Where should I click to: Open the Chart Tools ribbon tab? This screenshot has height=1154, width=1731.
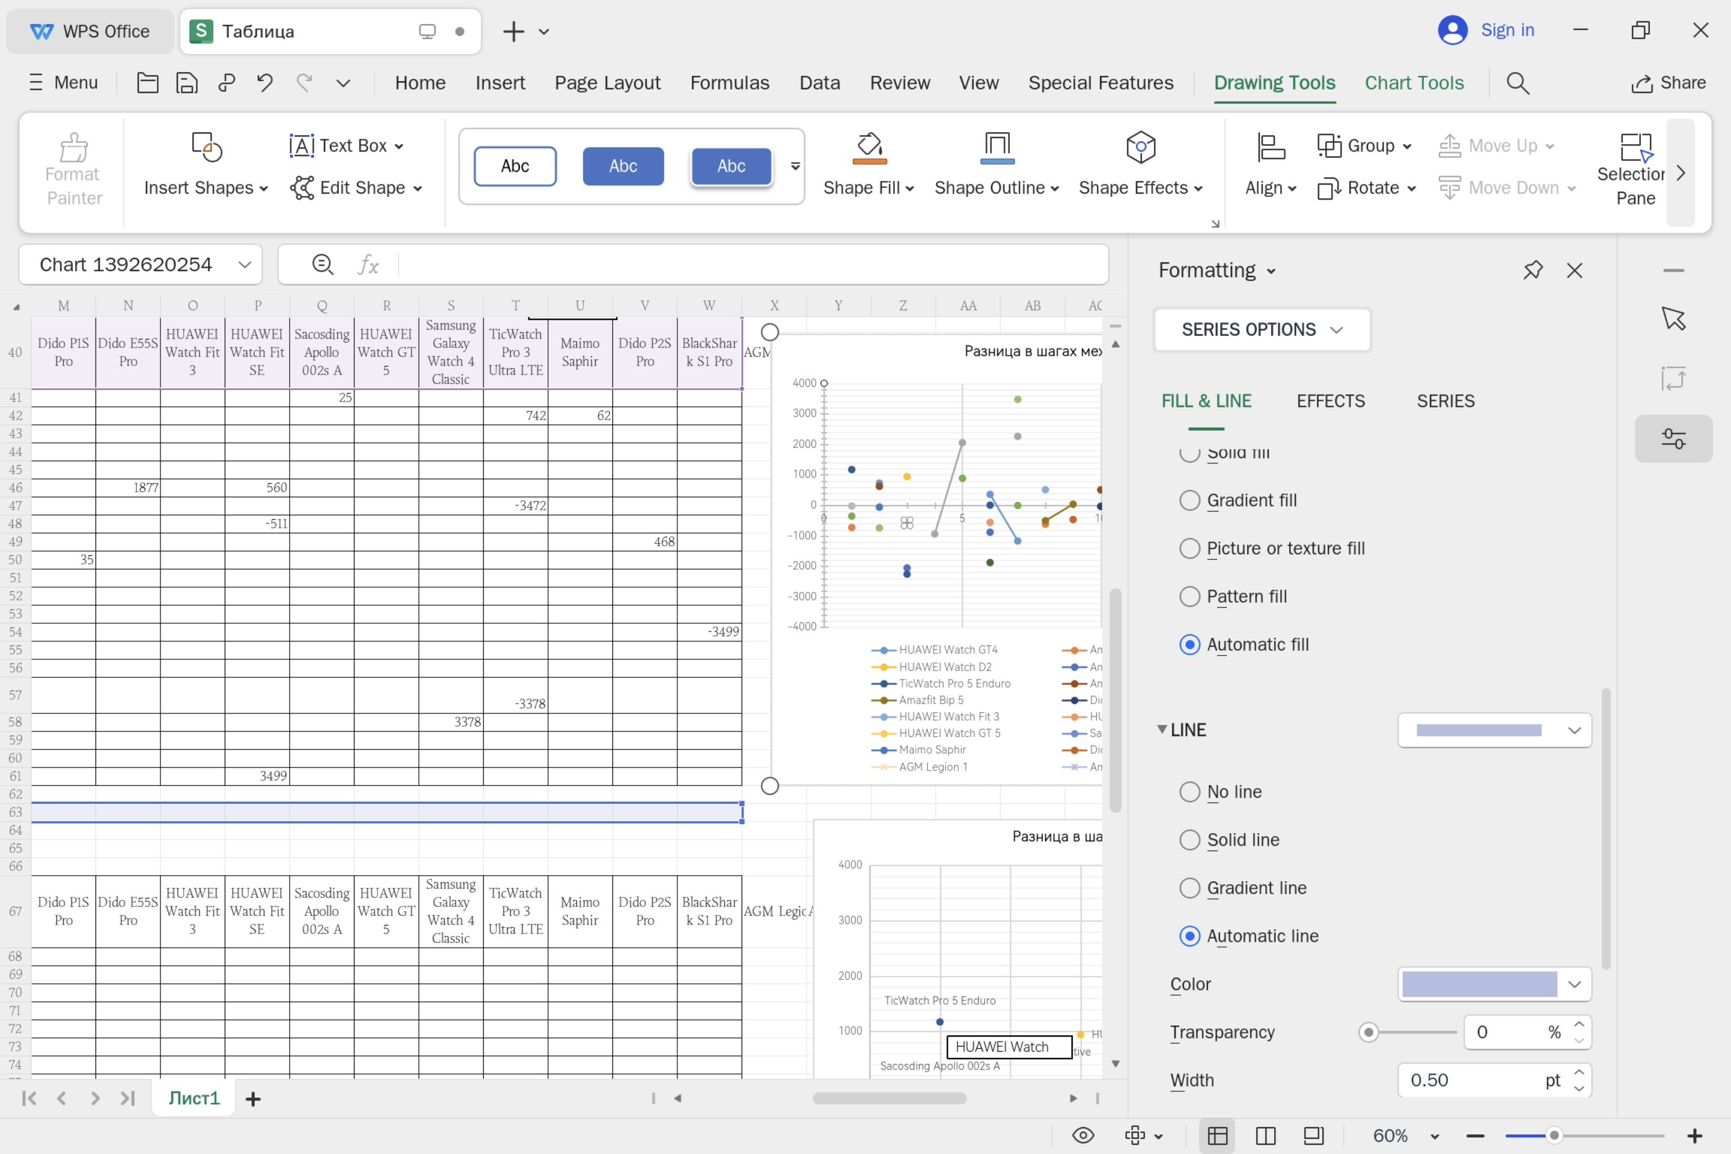[1414, 83]
